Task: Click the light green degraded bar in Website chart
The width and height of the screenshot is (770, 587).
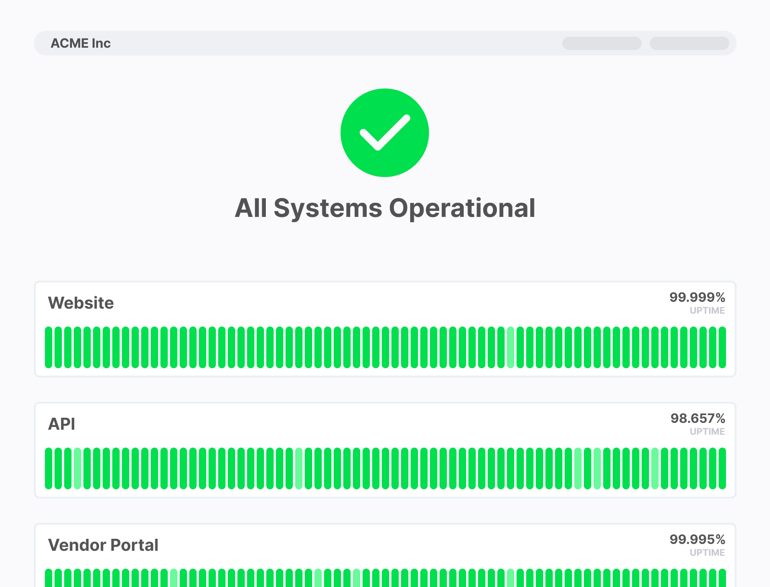Action: 510,346
